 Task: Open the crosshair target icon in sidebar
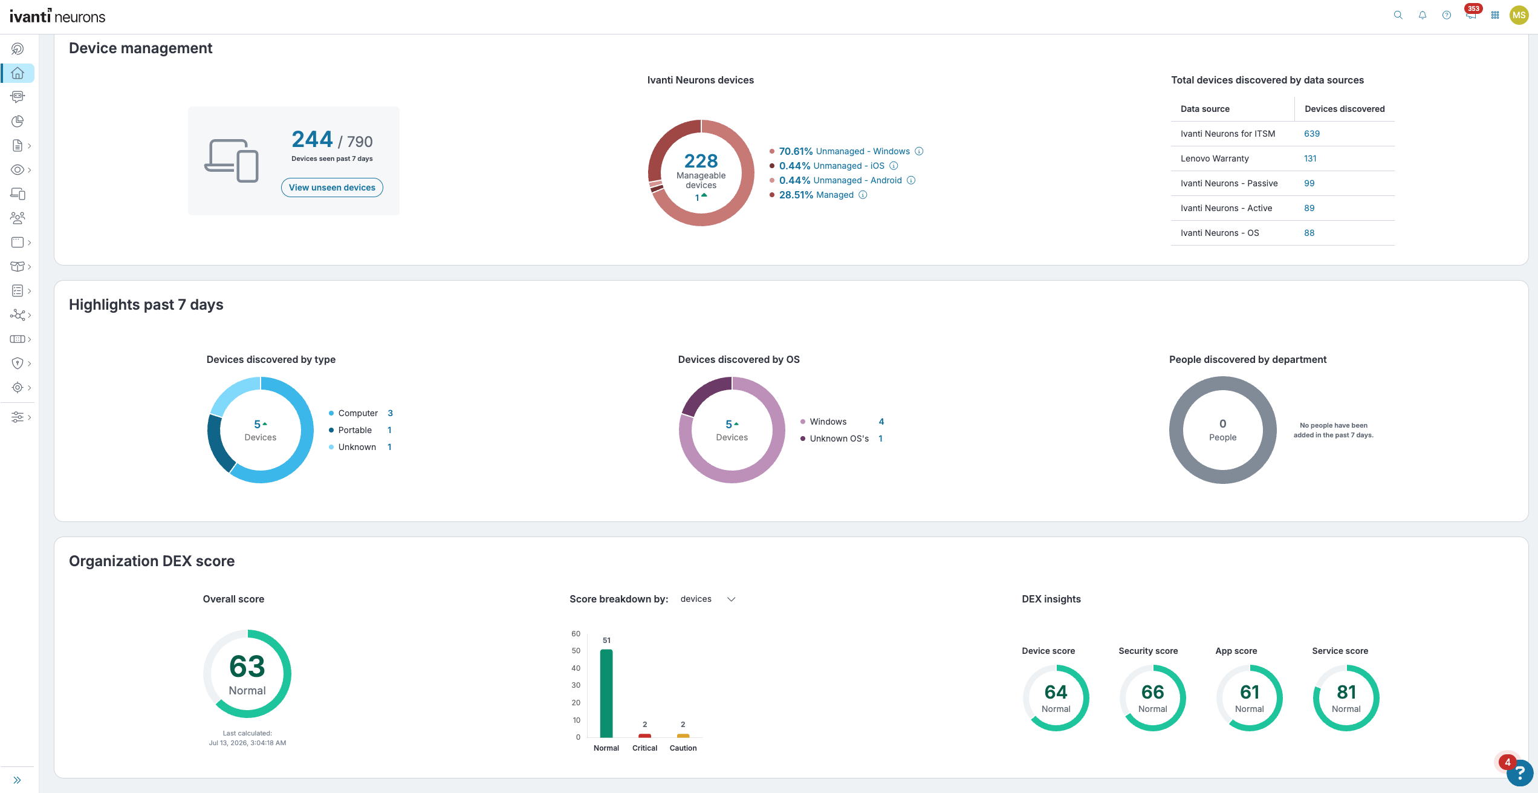coord(18,388)
